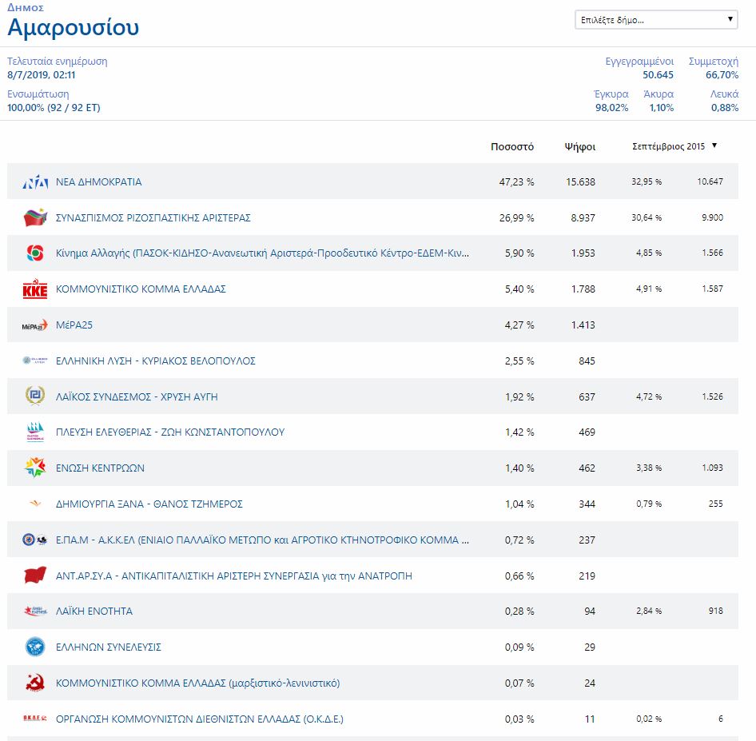
Task: Click the Ελληνική Λύση logo
Action: [x=35, y=361]
